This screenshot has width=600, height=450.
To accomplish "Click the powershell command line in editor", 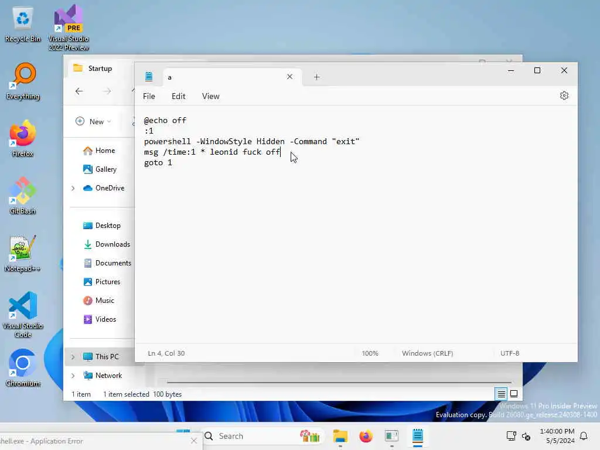I will tap(251, 142).
